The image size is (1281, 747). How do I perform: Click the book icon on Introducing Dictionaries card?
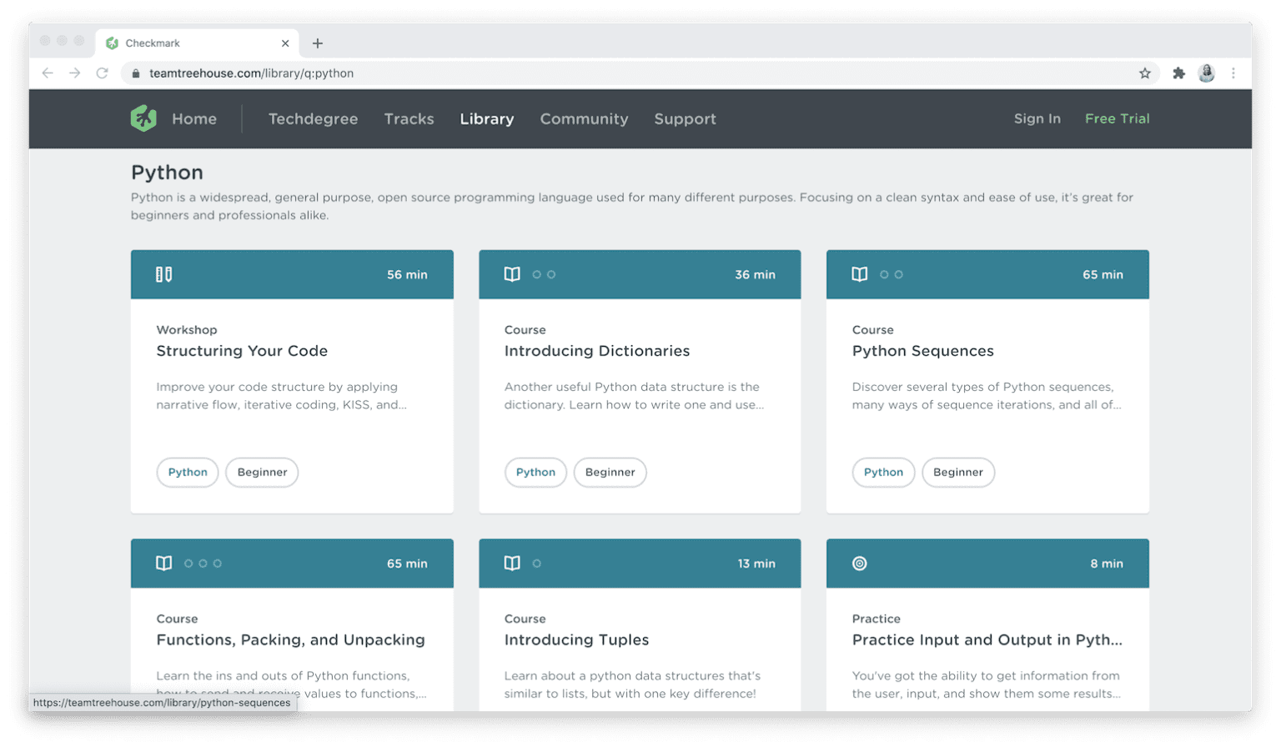pyautogui.click(x=511, y=273)
